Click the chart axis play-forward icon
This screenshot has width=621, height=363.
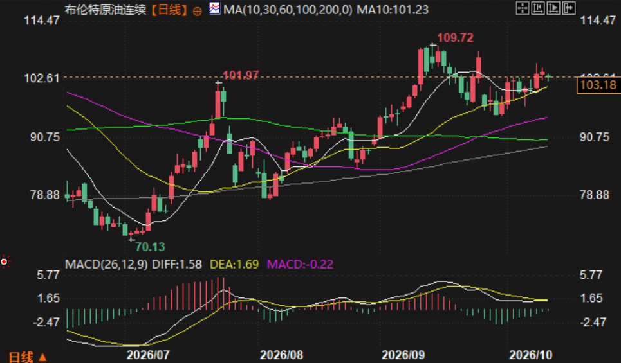tap(553, 8)
